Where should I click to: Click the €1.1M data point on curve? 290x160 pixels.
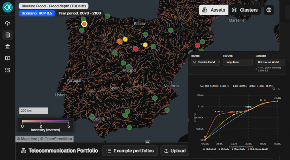[263, 103]
